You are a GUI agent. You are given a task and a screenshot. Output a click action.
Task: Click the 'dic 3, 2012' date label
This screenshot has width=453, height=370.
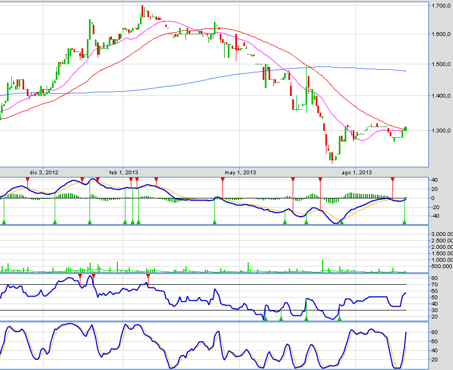[x=44, y=172]
